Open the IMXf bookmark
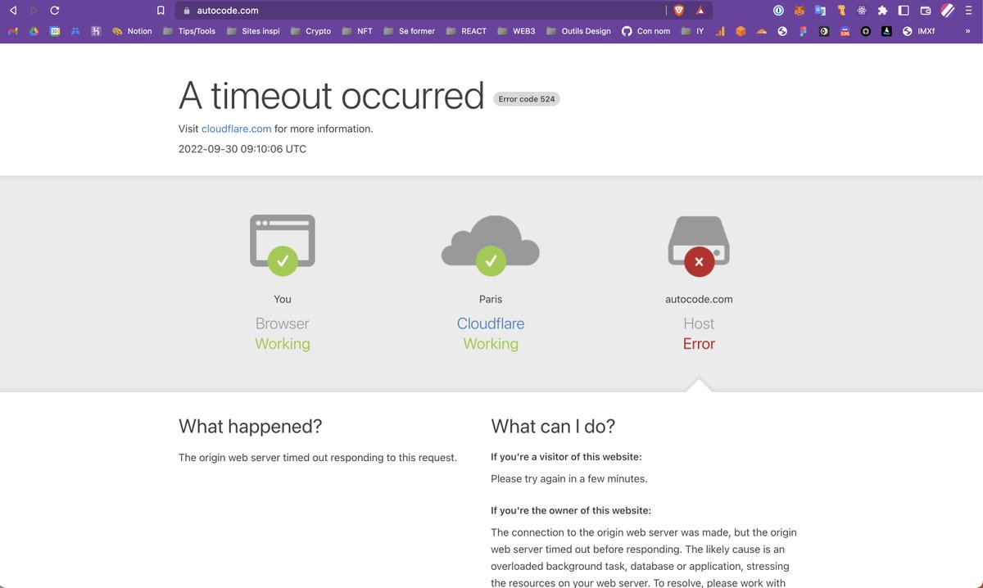983x588 pixels. click(x=918, y=31)
